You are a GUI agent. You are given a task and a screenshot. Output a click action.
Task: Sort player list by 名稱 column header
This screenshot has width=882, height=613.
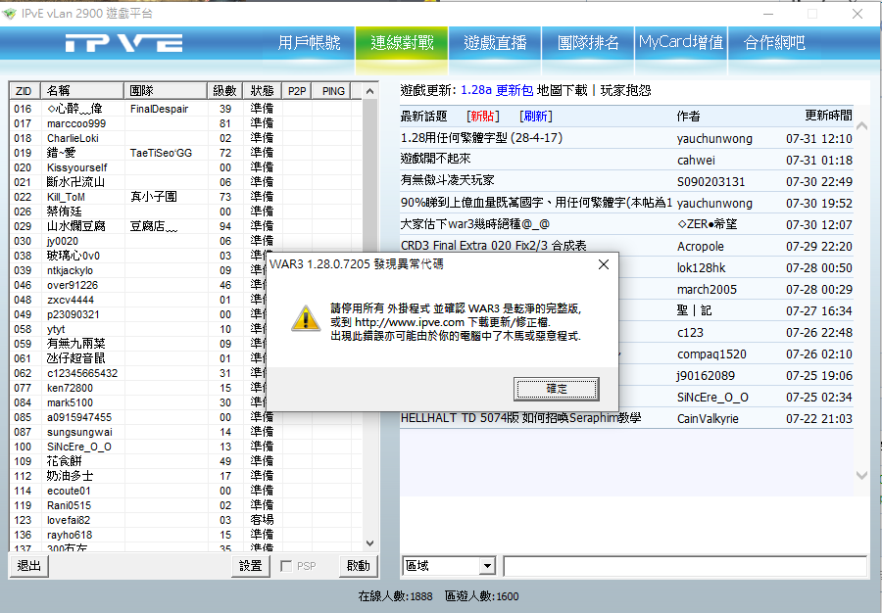point(82,91)
